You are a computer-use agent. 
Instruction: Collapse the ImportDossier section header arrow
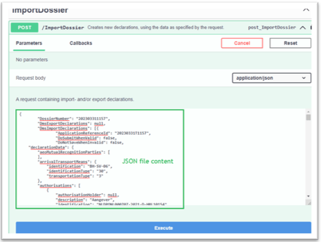point(306,9)
